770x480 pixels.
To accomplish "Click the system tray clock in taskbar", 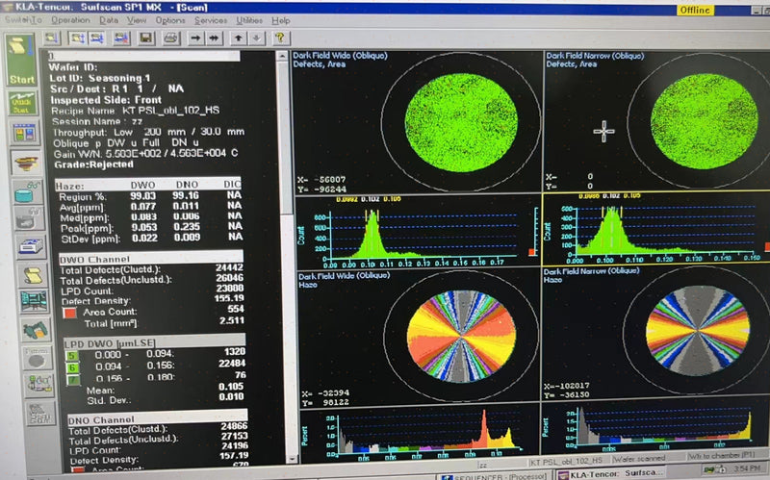I will (745, 468).
